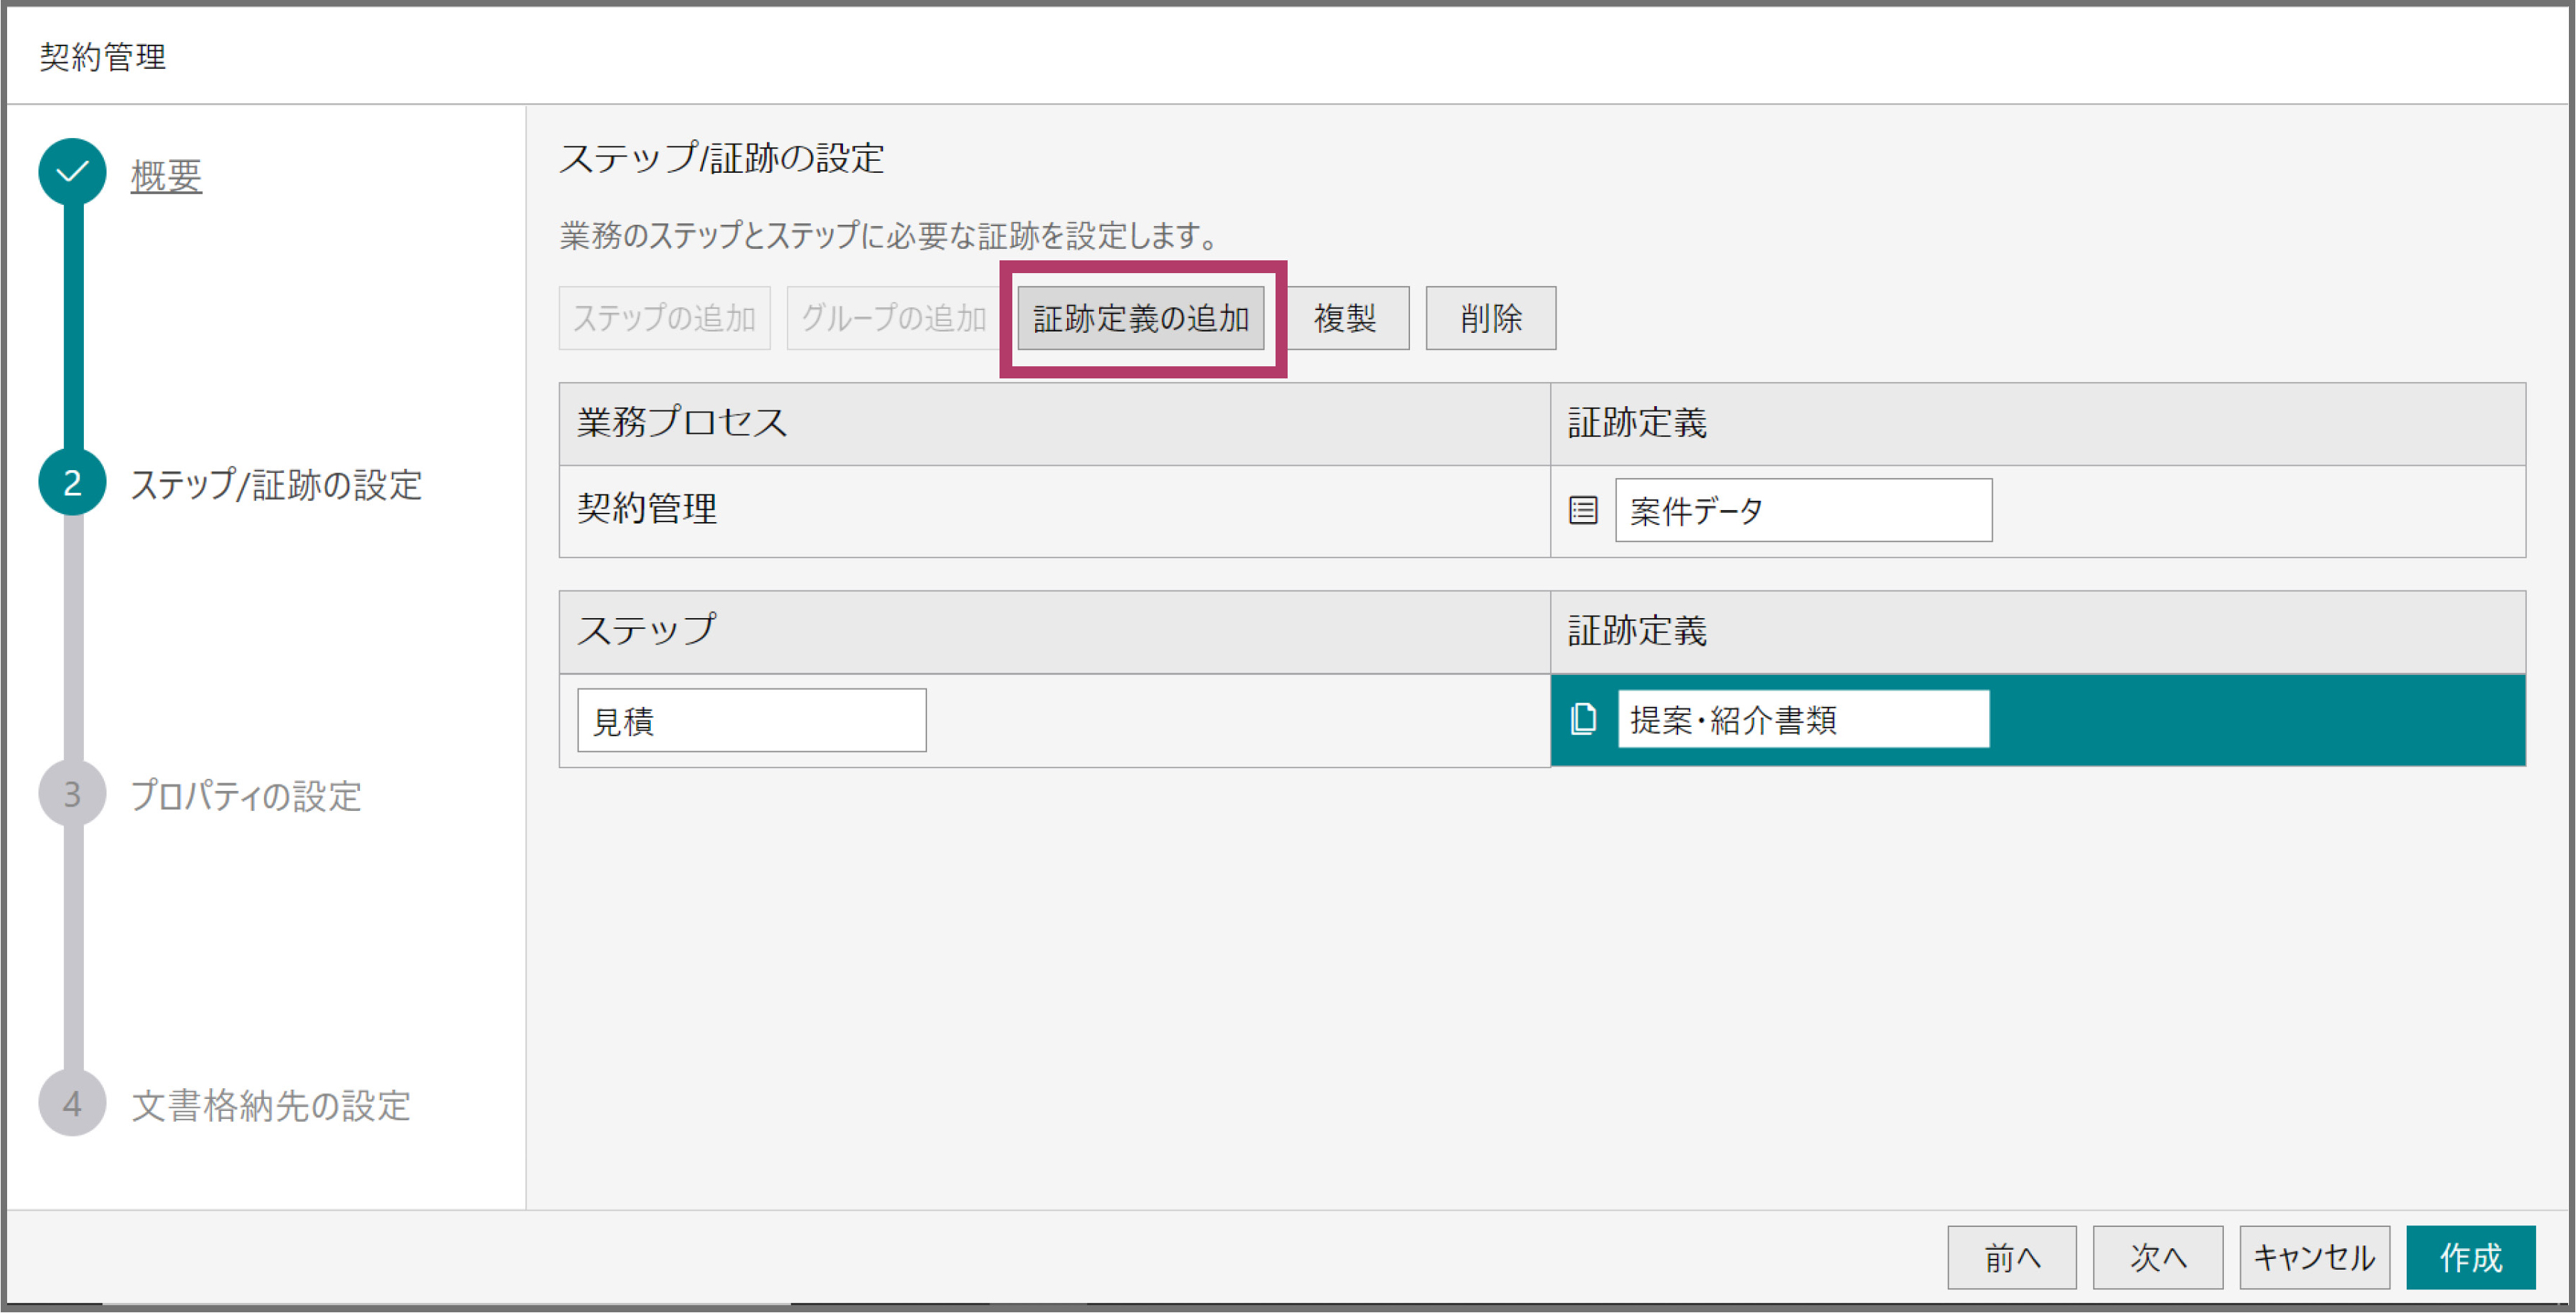Click the document icon beside 提案・紹介書類
Screen dimensions: 2576x1313
pos(1583,719)
